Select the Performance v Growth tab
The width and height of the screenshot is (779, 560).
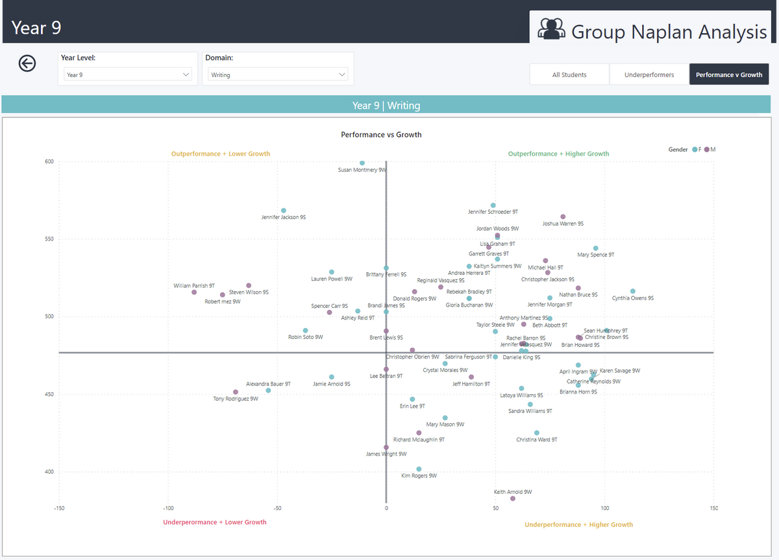click(x=729, y=75)
